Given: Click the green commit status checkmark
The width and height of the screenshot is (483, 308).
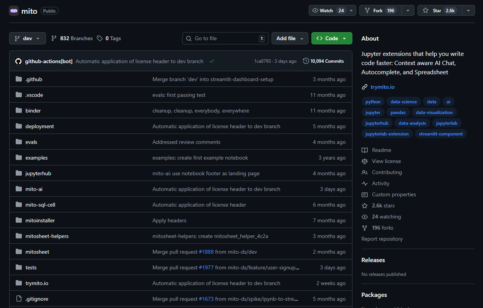Looking at the screenshot, I should tap(212, 61).
